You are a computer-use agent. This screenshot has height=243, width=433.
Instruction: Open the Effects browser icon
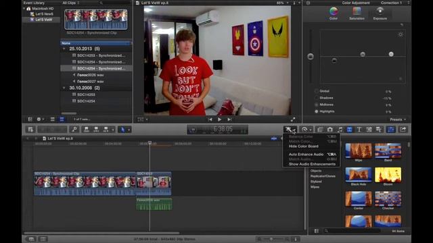320,130
